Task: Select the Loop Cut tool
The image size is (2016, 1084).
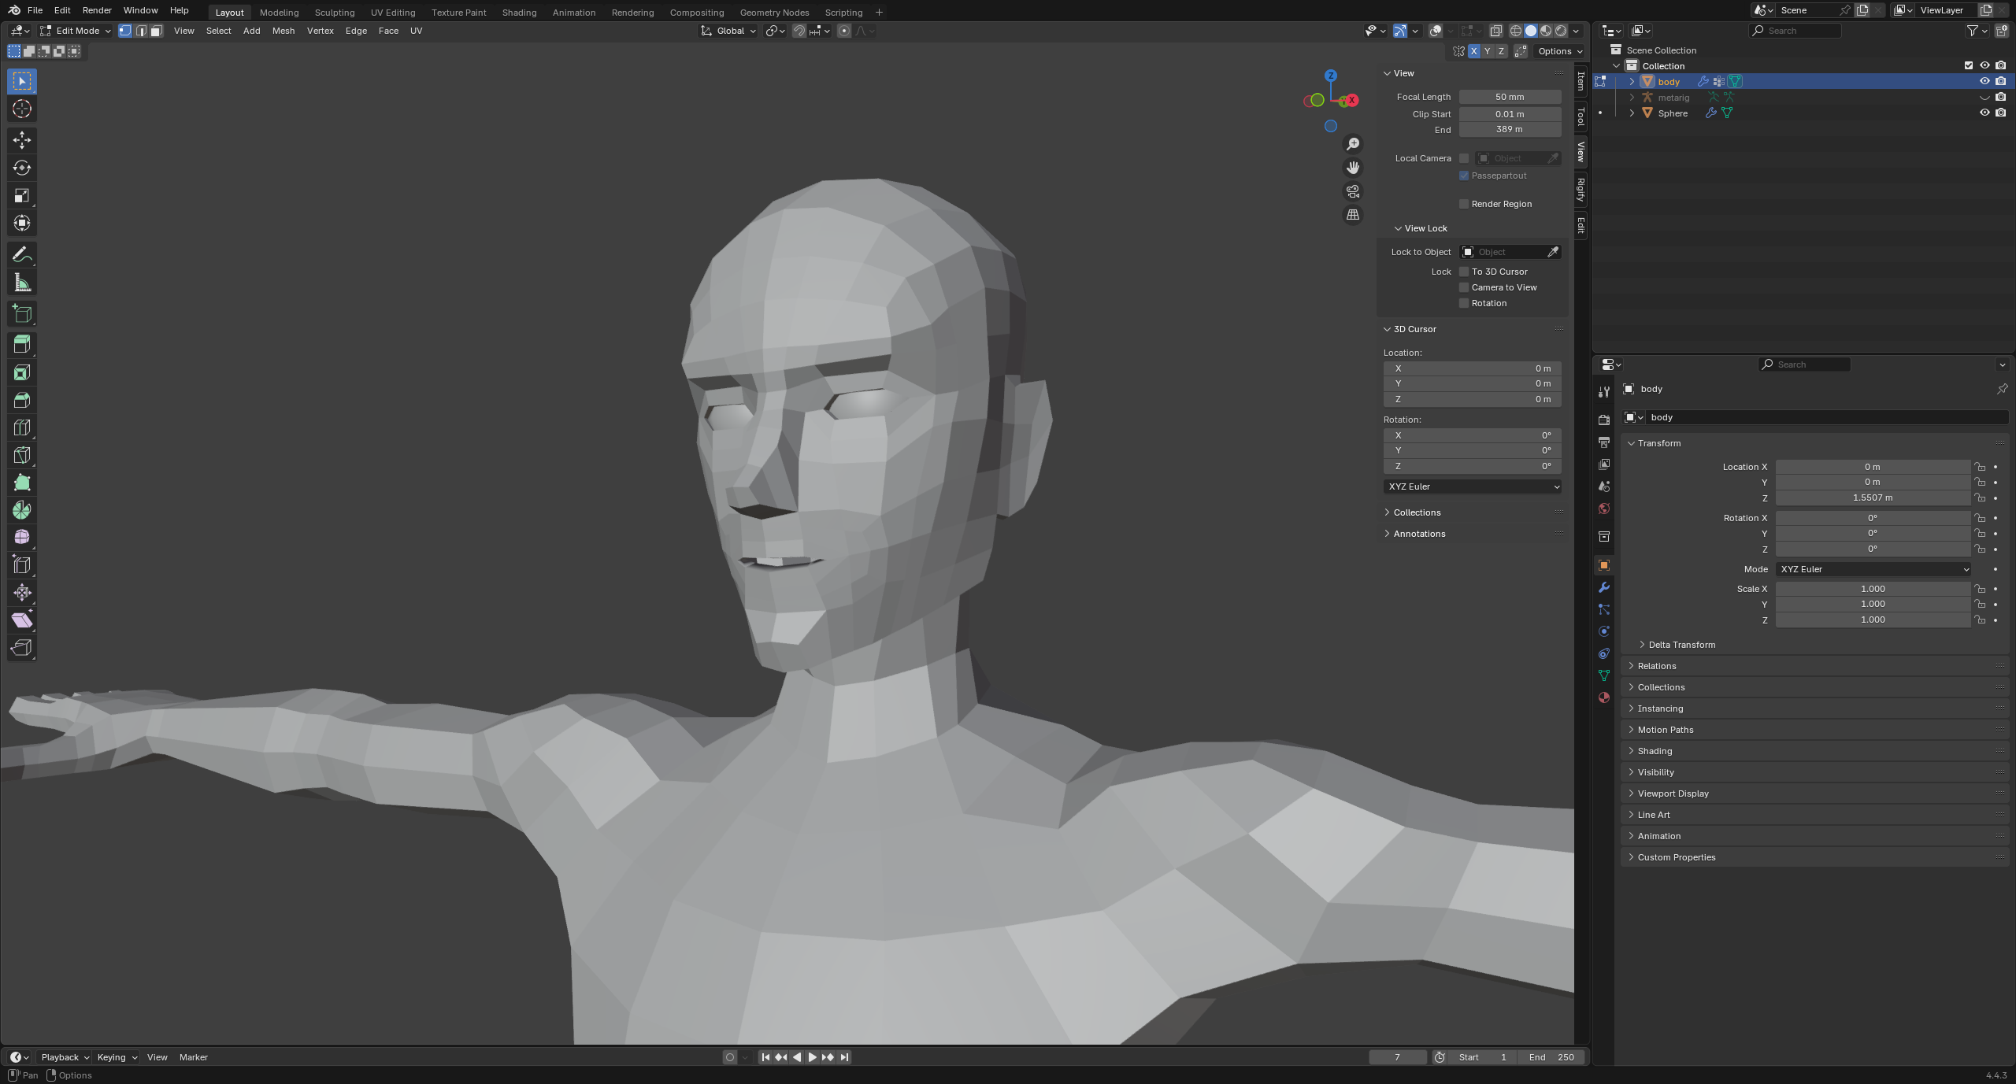Action: click(22, 427)
